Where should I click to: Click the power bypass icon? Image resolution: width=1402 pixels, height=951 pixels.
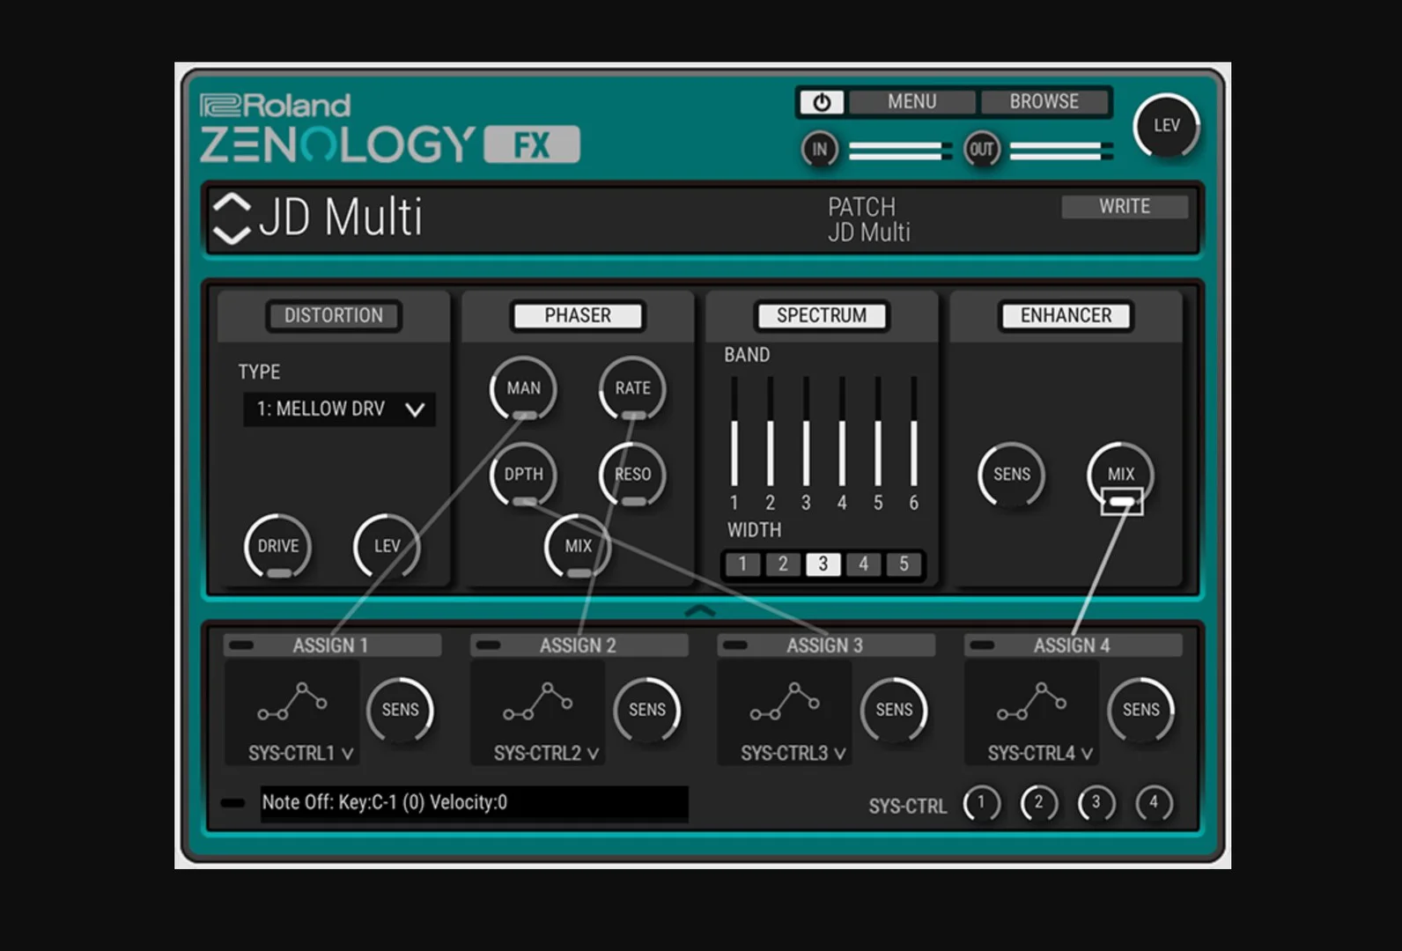[821, 102]
